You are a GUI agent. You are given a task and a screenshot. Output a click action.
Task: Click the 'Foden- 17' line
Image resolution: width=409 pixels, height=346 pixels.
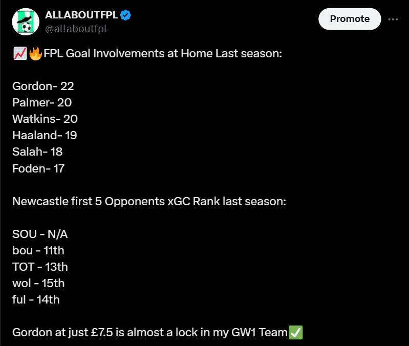click(x=38, y=169)
